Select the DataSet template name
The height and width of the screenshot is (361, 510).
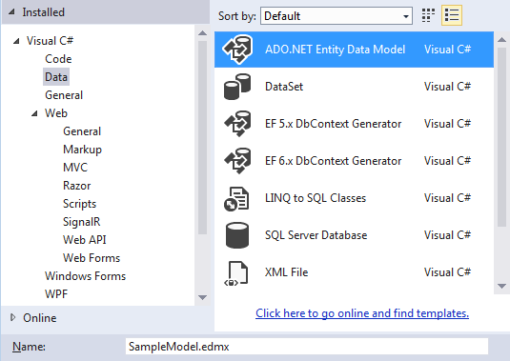(284, 87)
